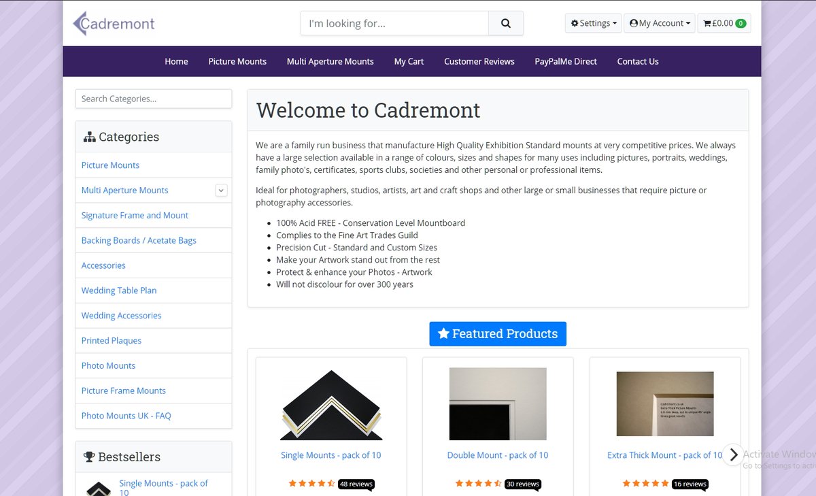Open the Single Mounts - pack of 10 link
816x496 pixels.
point(330,454)
